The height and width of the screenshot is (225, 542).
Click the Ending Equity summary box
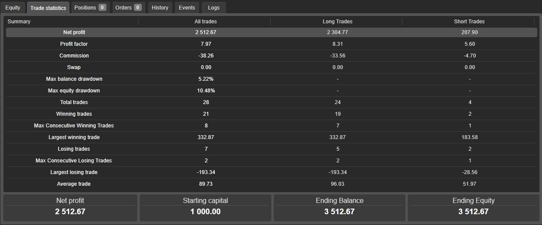click(x=473, y=207)
